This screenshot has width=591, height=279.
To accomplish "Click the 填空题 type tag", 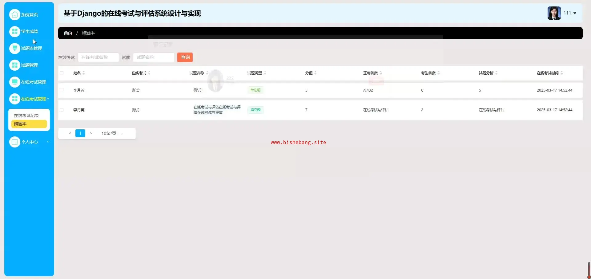I will click(x=255, y=110).
